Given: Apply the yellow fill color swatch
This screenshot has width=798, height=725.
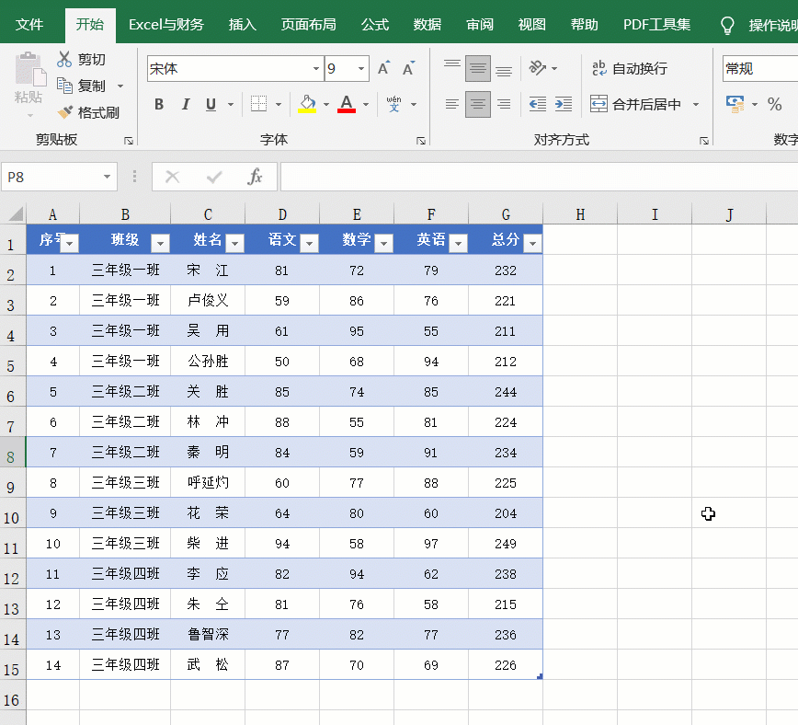Looking at the screenshot, I should [307, 105].
